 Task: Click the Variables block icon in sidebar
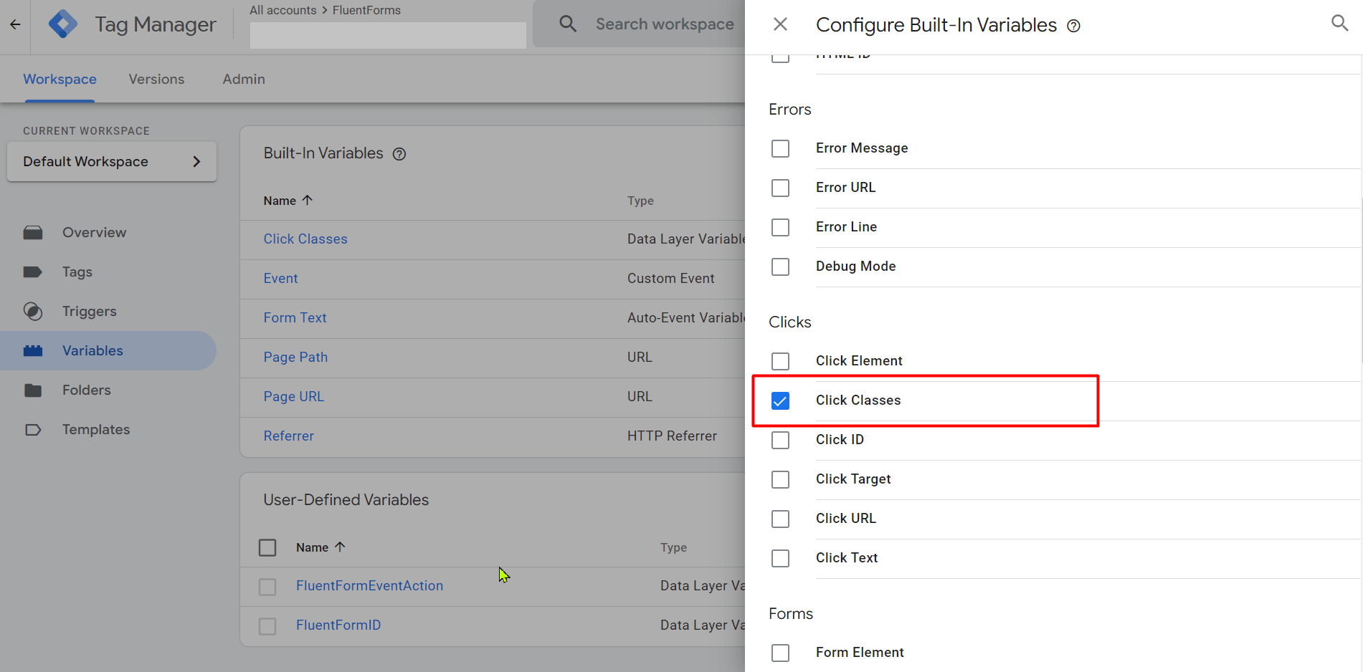[33, 351]
